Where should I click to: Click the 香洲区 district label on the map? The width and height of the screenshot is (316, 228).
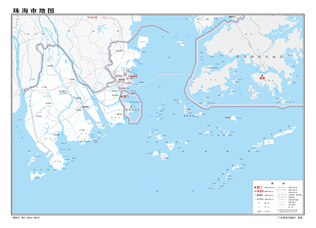pyautogui.click(x=122, y=80)
